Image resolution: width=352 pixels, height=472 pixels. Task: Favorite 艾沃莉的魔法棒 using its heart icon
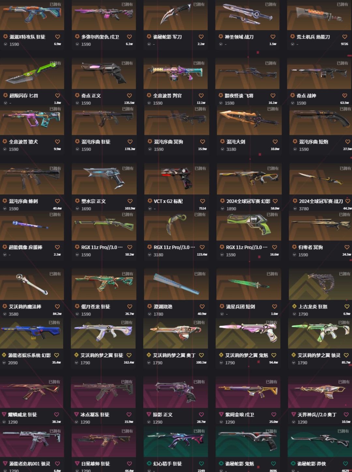[x=57, y=306]
